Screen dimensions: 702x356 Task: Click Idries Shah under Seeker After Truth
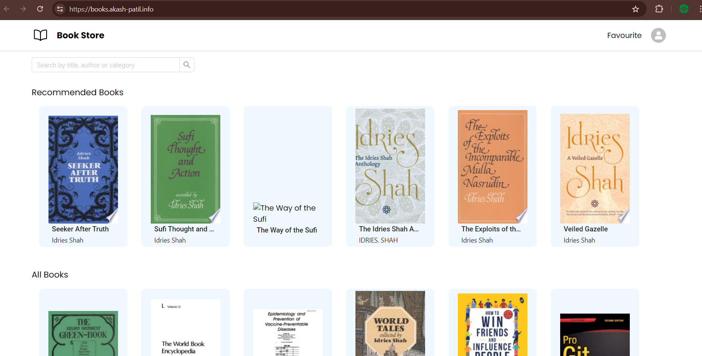[68, 240]
